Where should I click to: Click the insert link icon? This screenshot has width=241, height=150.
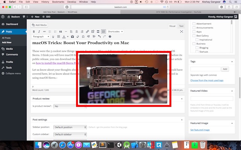[x=87, y=31]
